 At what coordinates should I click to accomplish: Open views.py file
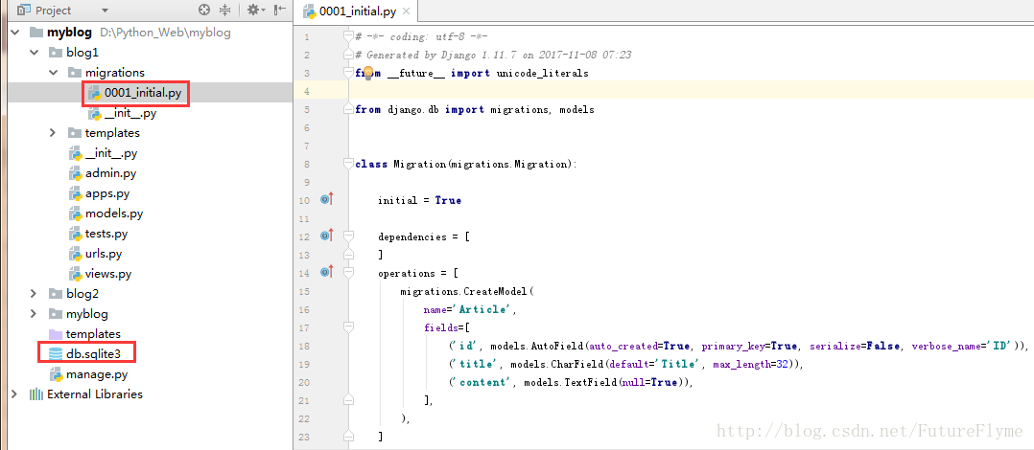(x=108, y=275)
